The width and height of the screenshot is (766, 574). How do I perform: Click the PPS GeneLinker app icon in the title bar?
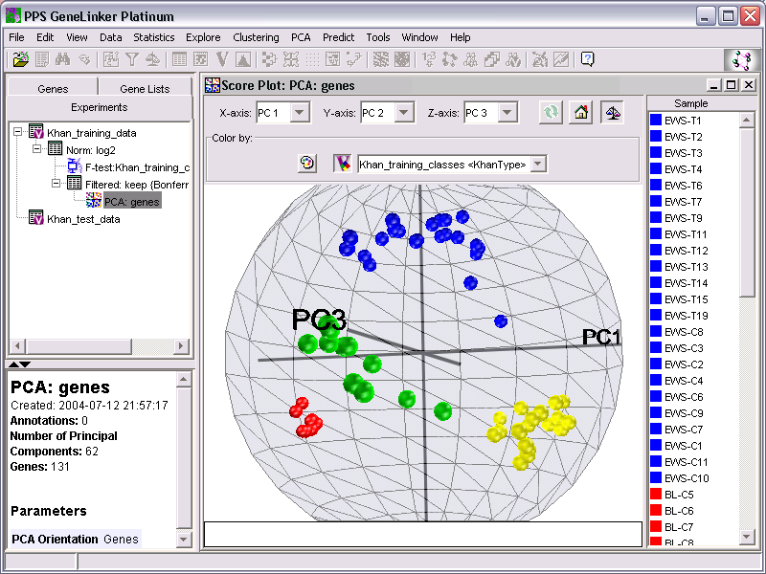pyautogui.click(x=13, y=16)
